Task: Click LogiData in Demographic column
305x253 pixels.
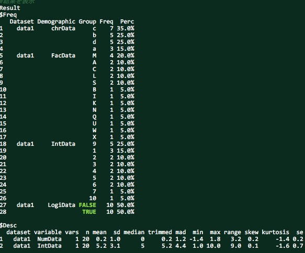Action: tap(61, 205)
